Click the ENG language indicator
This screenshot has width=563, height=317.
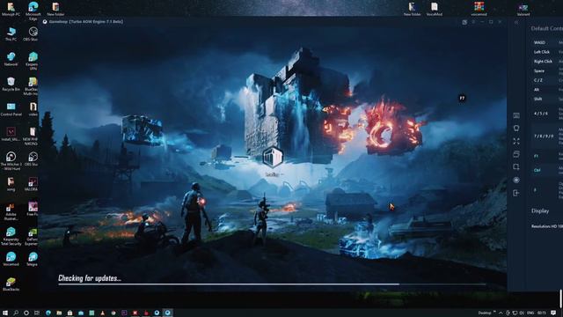(x=530, y=313)
